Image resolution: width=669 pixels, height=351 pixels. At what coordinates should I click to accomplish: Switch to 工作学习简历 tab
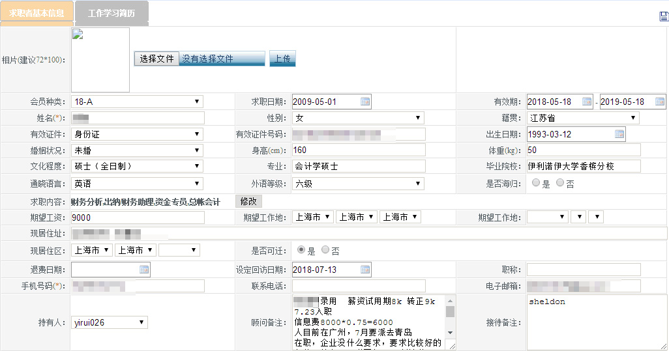tap(111, 13)
